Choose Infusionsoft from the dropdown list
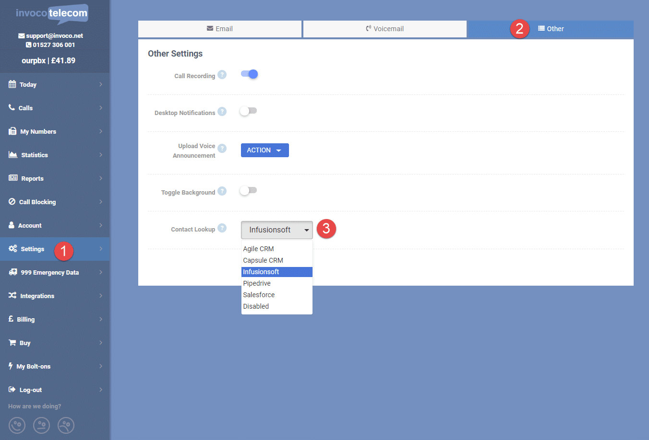649x440 pixels. [x=277, y=272]
